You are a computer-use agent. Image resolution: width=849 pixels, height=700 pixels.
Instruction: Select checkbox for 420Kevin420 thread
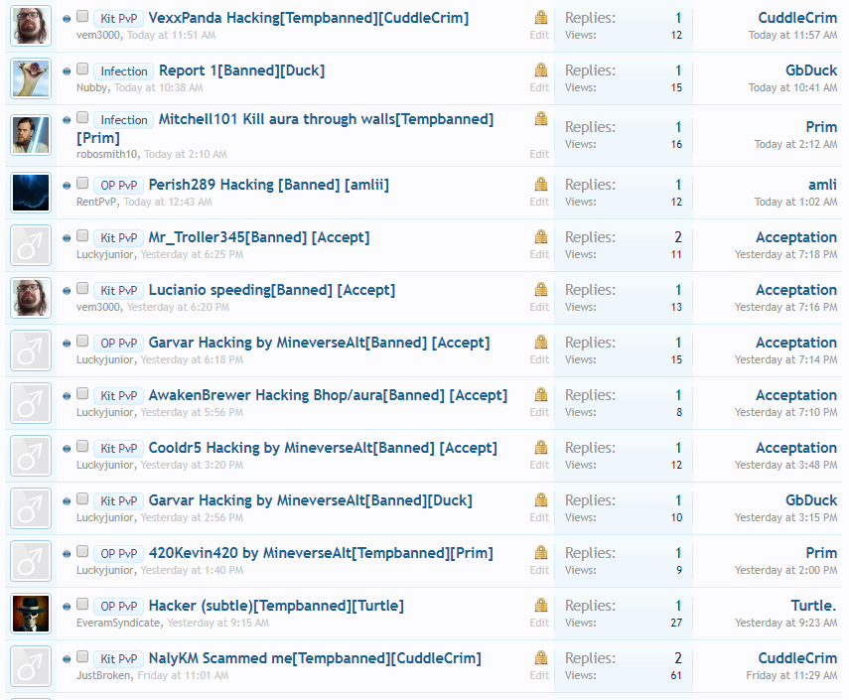pyautogui.click(x=82, y=551)
